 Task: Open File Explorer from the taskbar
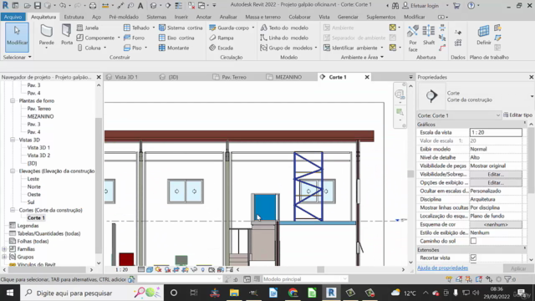(234, 293)
